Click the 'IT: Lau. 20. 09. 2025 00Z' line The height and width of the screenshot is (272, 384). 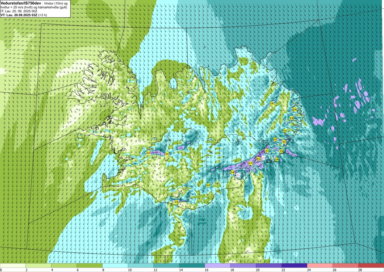(x=19, y=11)
